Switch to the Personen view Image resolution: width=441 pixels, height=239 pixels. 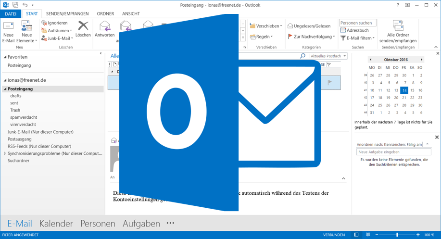[98, 224]
